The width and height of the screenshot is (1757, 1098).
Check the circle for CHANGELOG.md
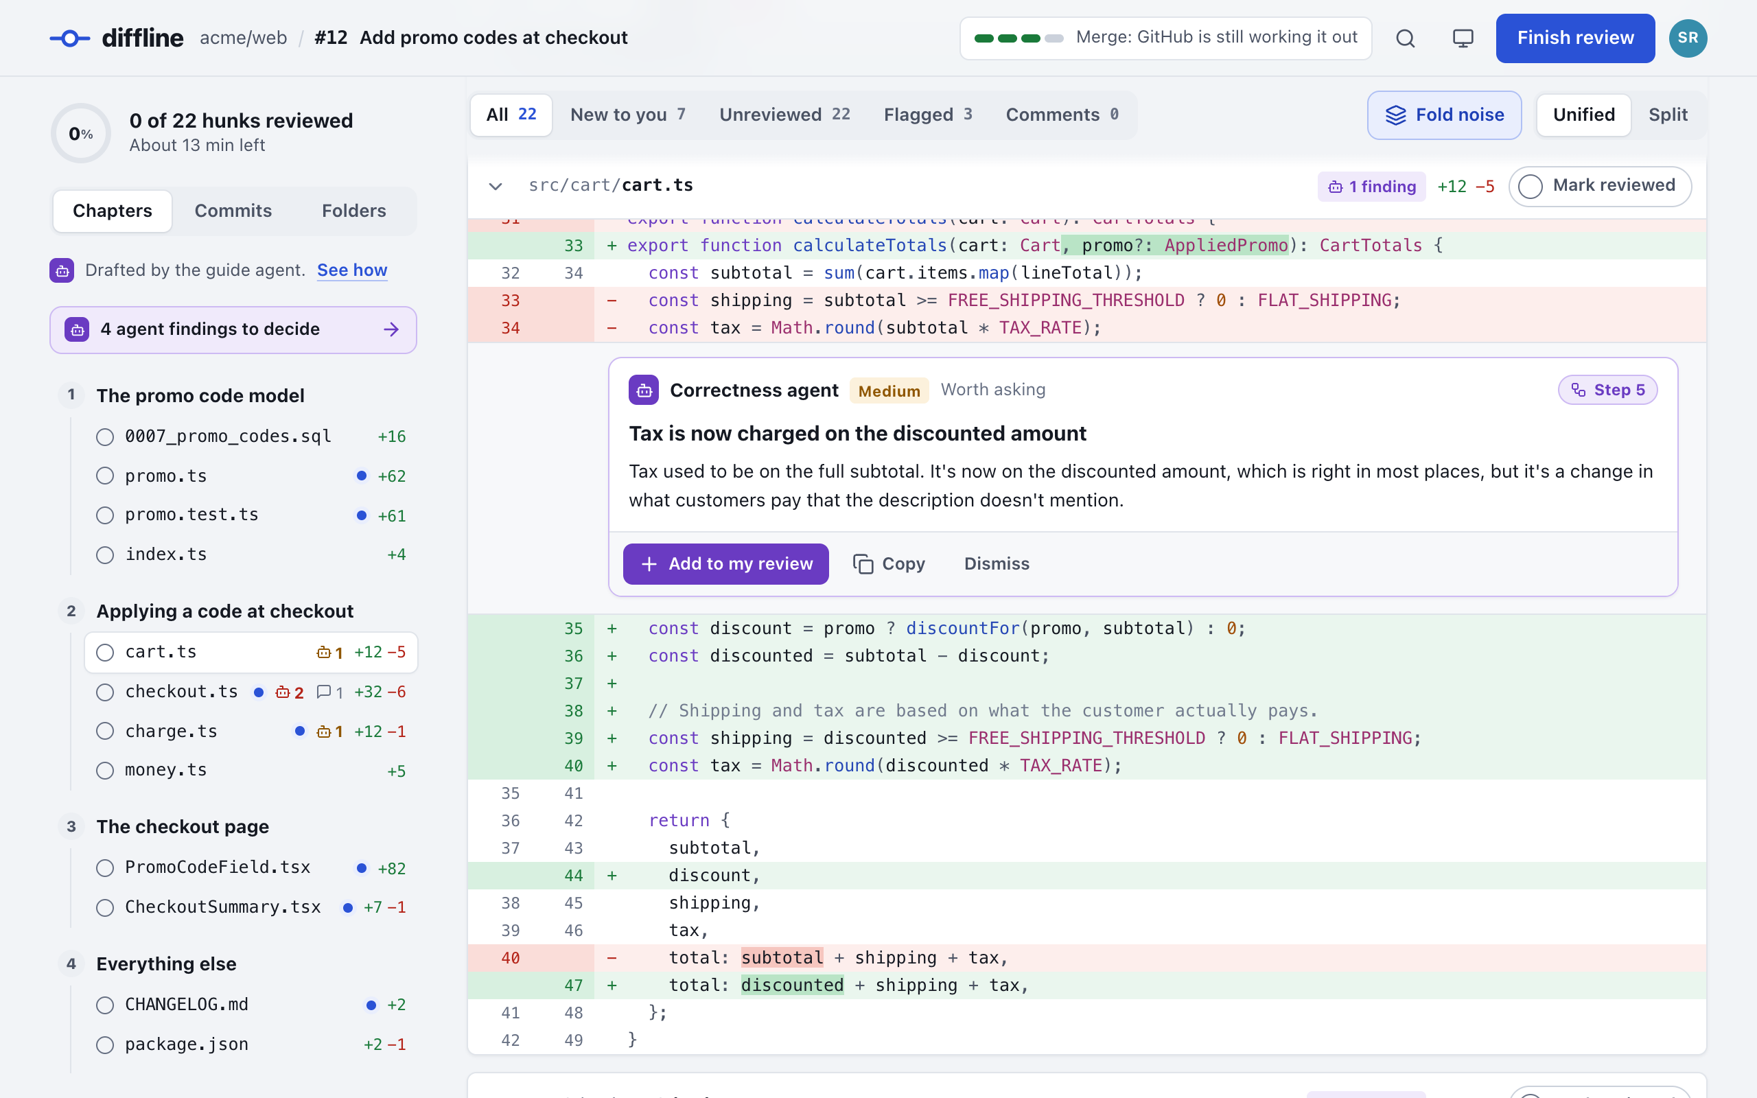pos(105,1005)
